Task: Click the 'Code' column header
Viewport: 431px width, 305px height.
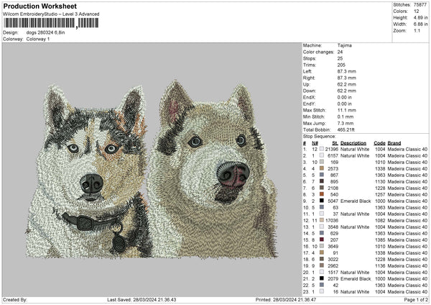Action: [379, 143]
